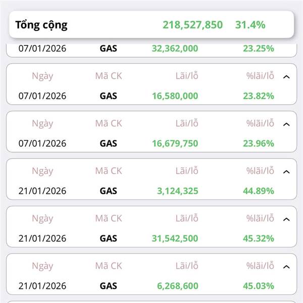This screenshot has width=303, height=303.
Task: Collapse the card with 31,542,500 profit
Action: (286, 219)
